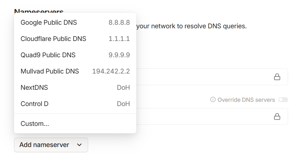The width and height of the screenshot is (305, 161).
Task: Enable the Override DNS servers switch
Action: 283,100
